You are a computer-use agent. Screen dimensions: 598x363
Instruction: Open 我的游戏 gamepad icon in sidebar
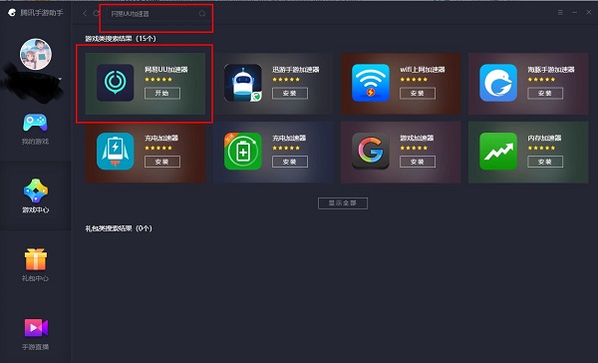click(35, 123)
